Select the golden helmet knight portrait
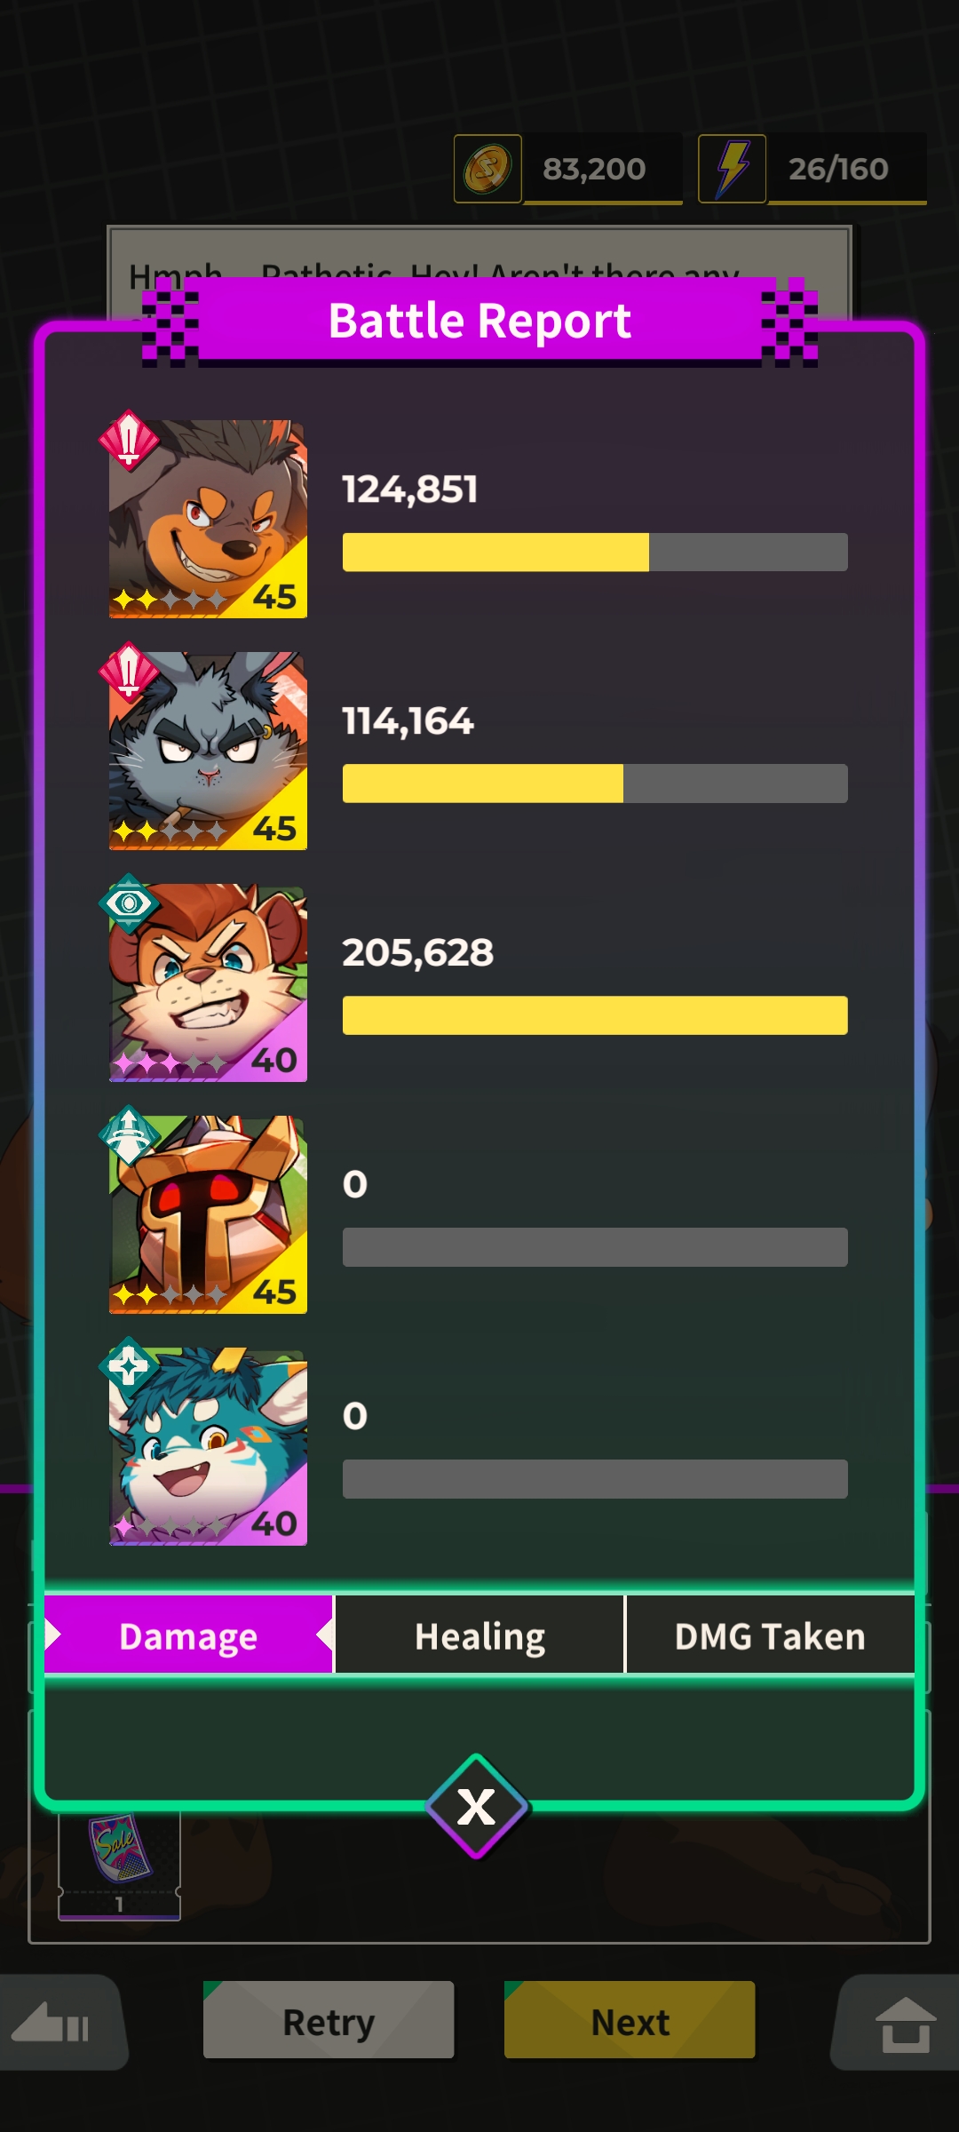959x2132 pixels. tap(208, 1214)
